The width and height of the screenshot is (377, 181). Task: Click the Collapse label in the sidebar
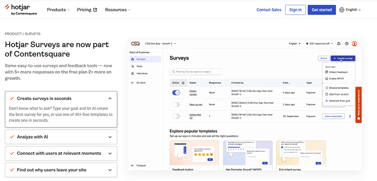[x=141, y=165]
